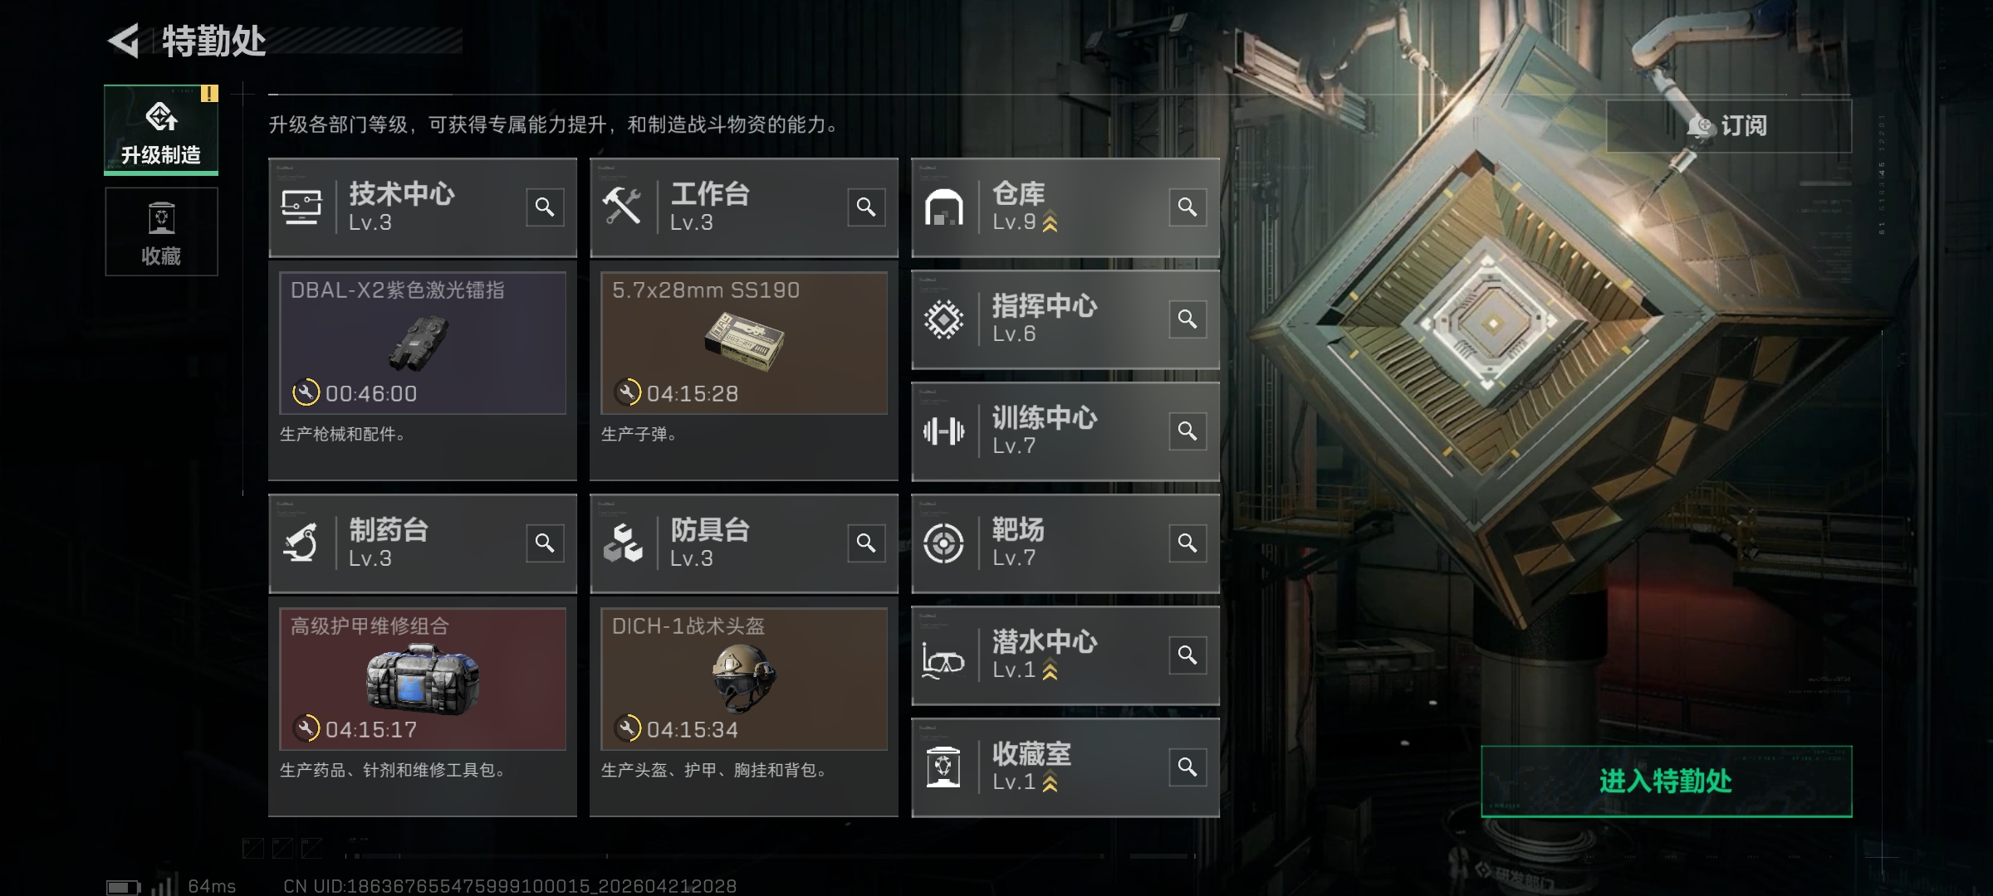Tap the 仓库 Lv.9 upgrade arrow indicator
Viewport: 1993px width, 896px height.
[1050, 222]
